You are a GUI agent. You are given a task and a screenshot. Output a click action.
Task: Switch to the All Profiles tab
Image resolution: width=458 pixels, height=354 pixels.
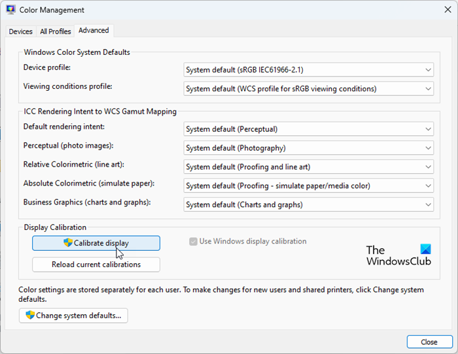[55, 31]
